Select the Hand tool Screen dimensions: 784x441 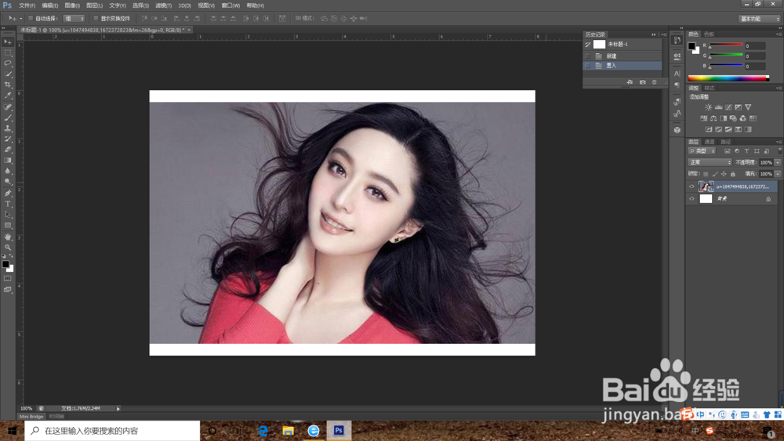pyautogui.click(x=8, y=237)
